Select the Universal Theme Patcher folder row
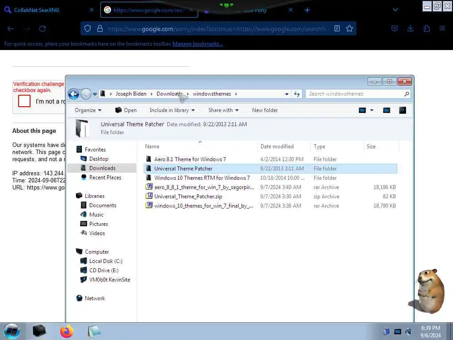Viewport: 453px width, 340px height. coord(270,169)
